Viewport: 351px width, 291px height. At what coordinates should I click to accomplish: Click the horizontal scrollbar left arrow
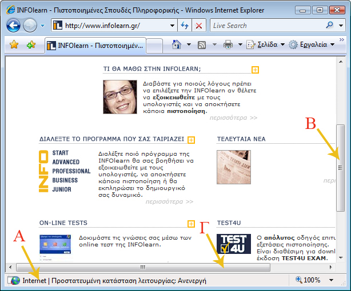pyautogui.click(x=10, y=267)
